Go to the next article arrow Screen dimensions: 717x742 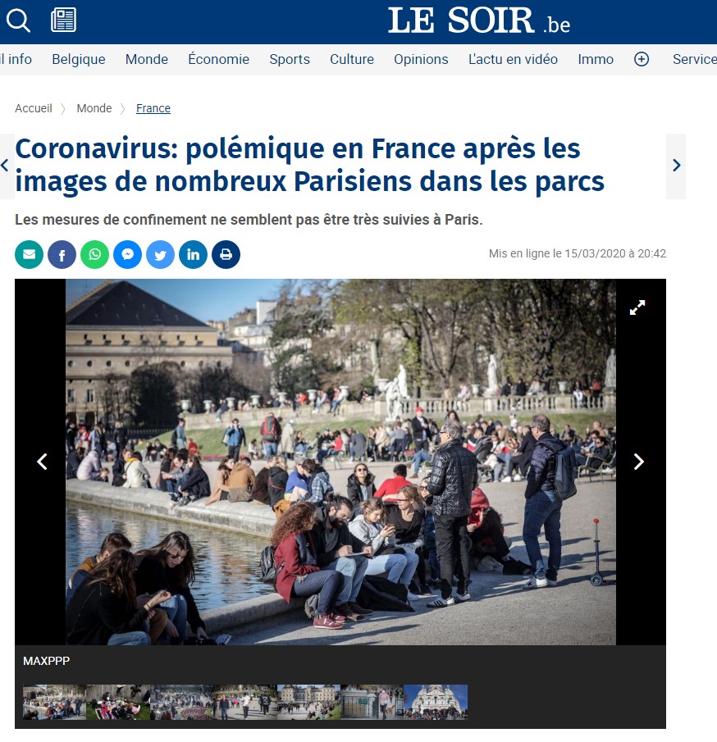click(676, 166)
